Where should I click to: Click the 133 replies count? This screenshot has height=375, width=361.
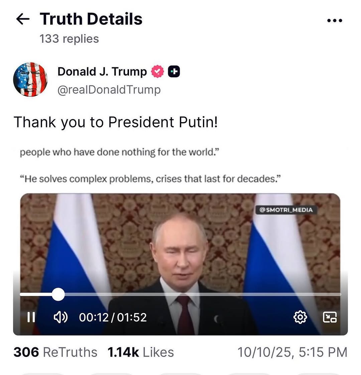[69, 39]
